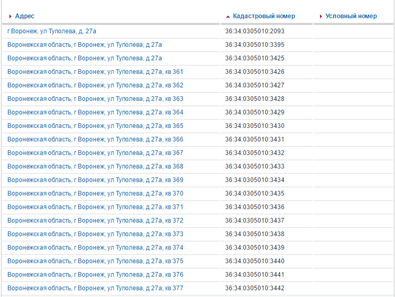
Task: Click the sort arrow beside Кадастровый номер
Action: (228, 17)
